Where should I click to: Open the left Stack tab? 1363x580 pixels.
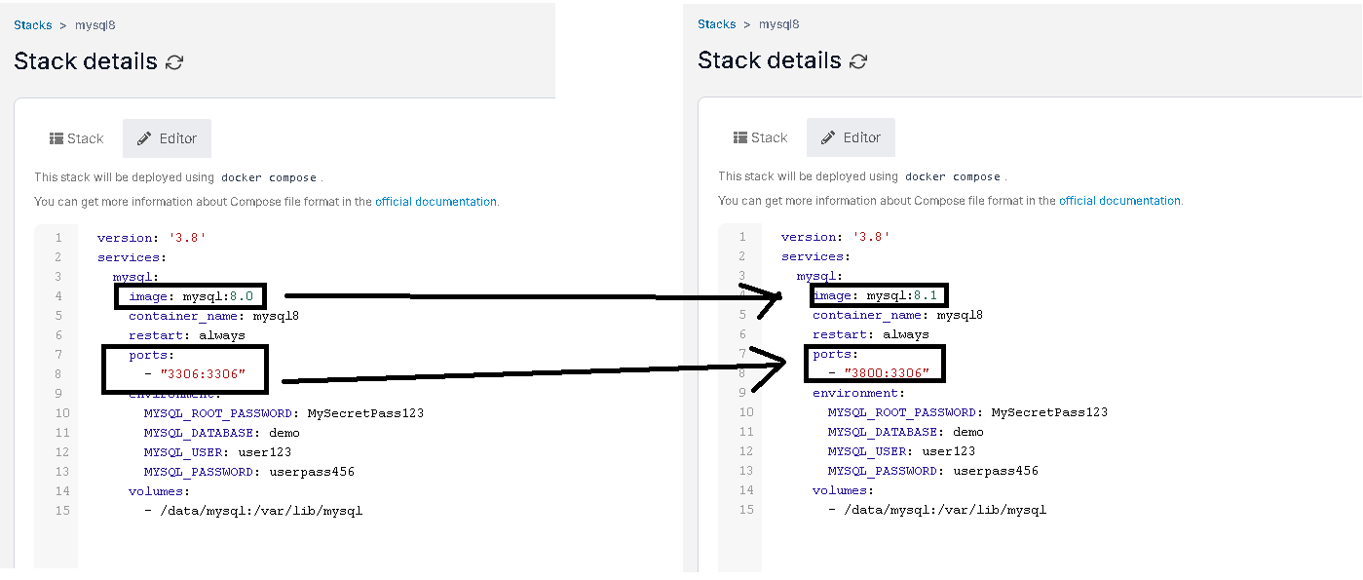pos(77,138)
